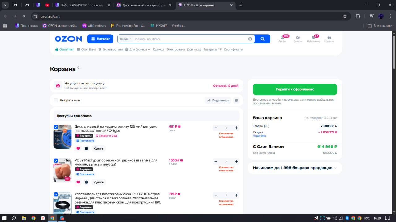The width and height of the screenshot is (396, 222).
Task: Click the OZON logo
Action: pyautogui.click(x=68, y=39)
